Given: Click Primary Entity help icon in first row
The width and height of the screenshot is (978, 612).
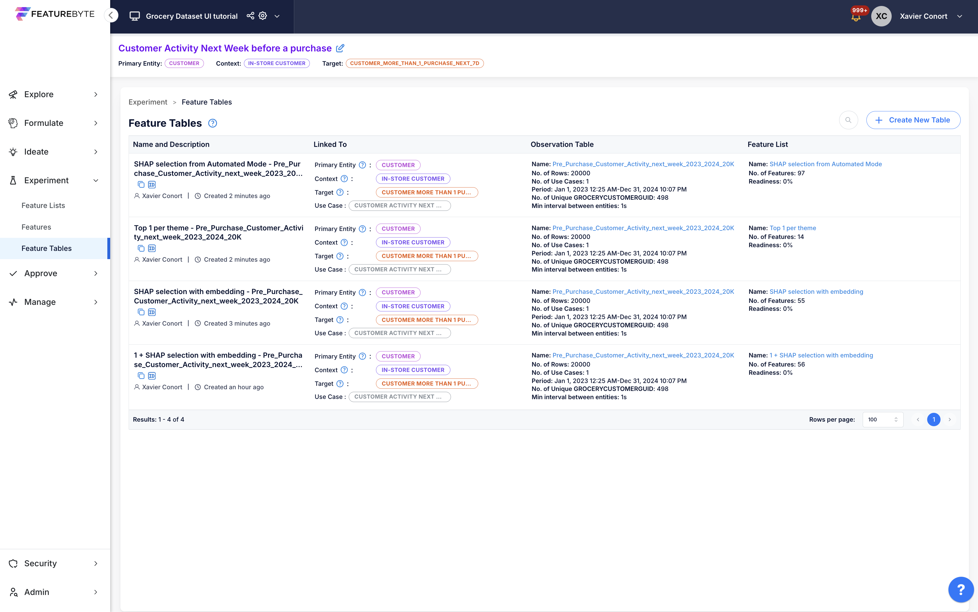Looking at the screenshot, I should pos(362,165).
